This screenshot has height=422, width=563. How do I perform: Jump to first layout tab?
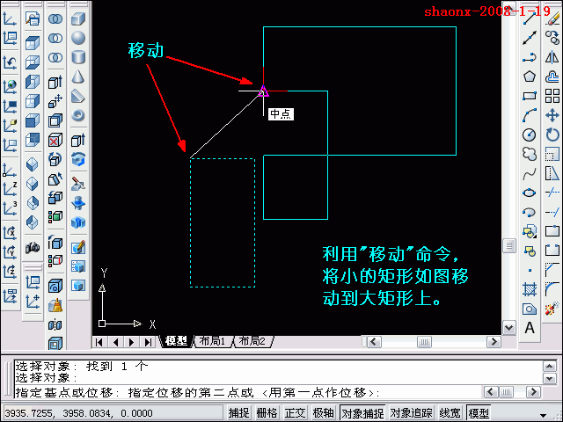point(99,342)
